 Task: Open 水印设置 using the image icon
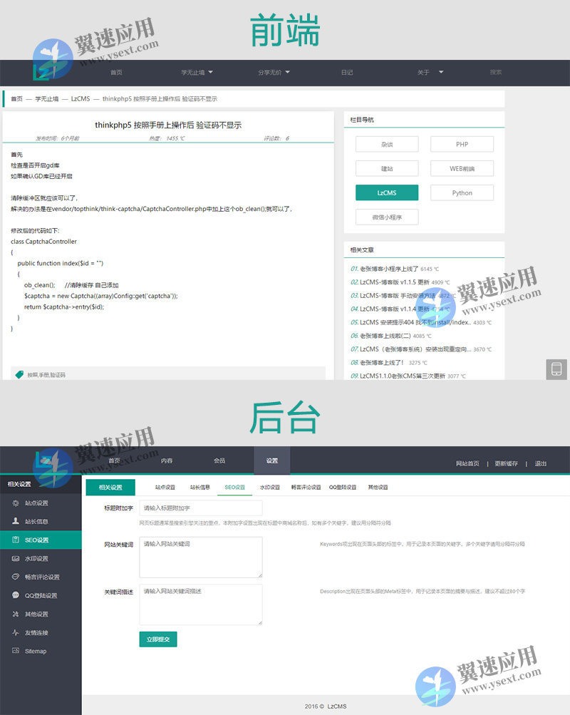pos(16,558)
